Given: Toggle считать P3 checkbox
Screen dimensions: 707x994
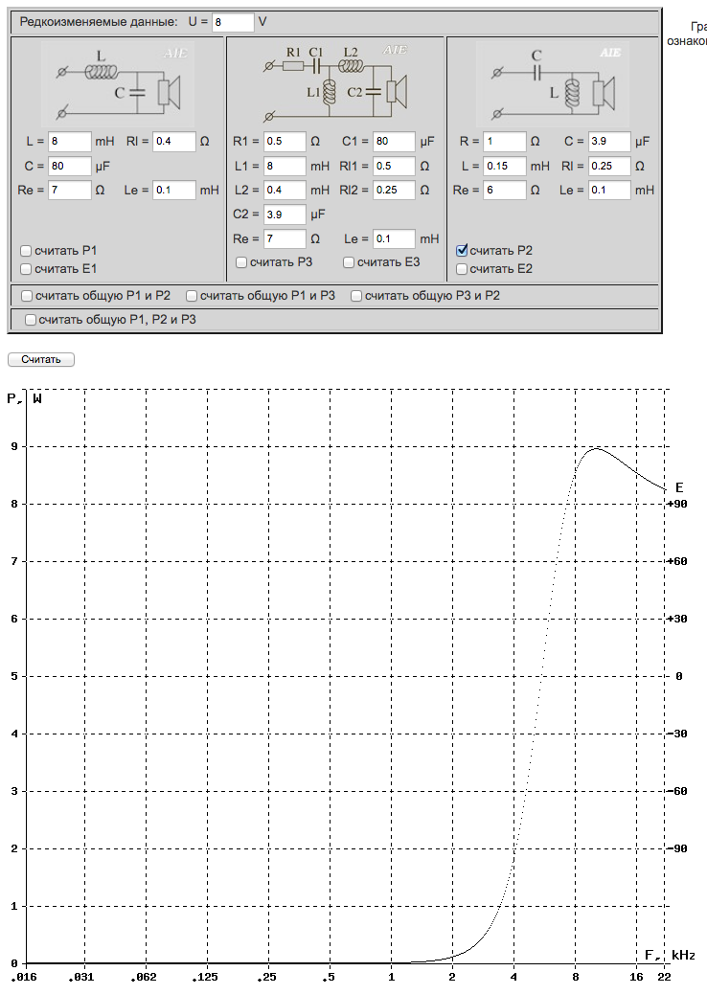Looking at the screenshot, I should pos(241,262).
